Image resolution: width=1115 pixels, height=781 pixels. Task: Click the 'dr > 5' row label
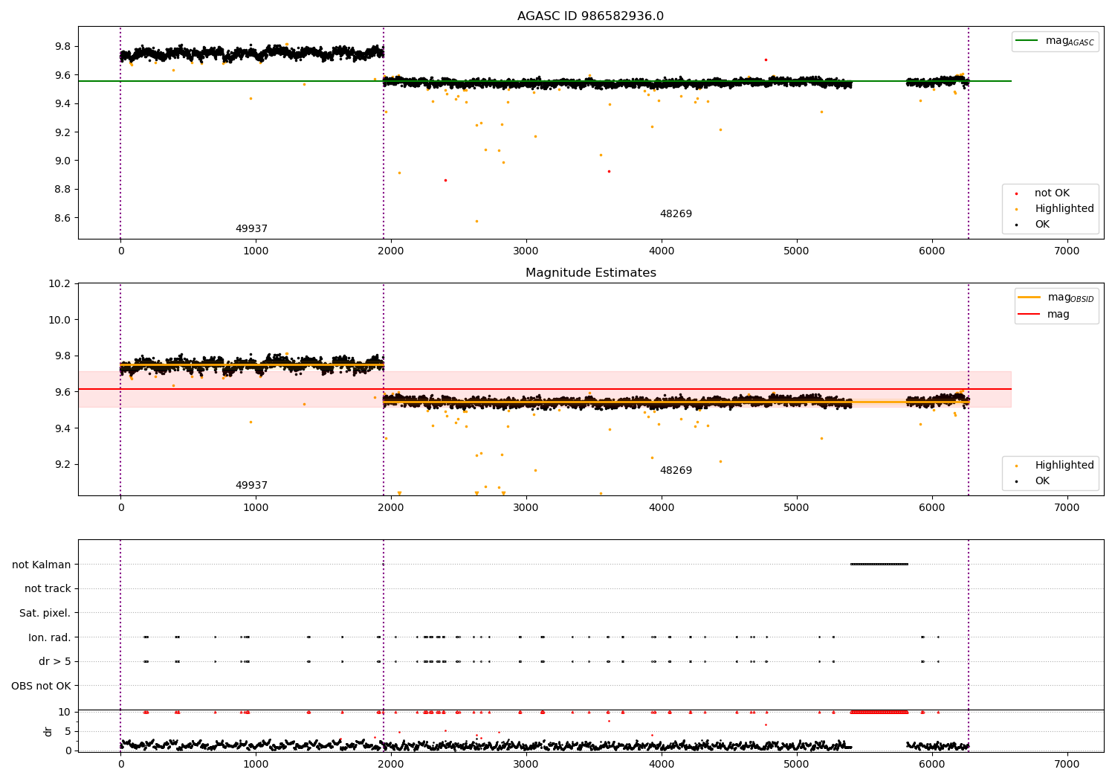pyautogui.click(x=55, y=661)
